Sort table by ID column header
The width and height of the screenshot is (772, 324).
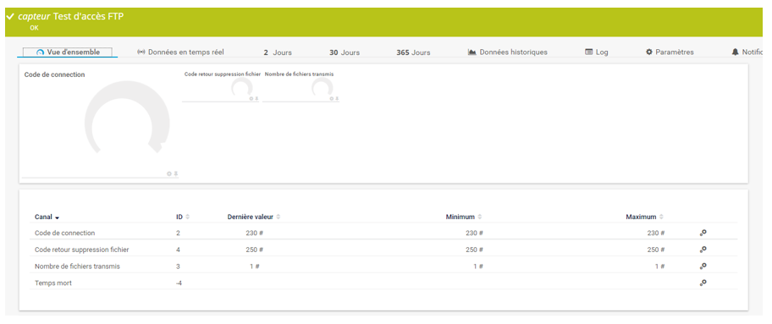183,217
